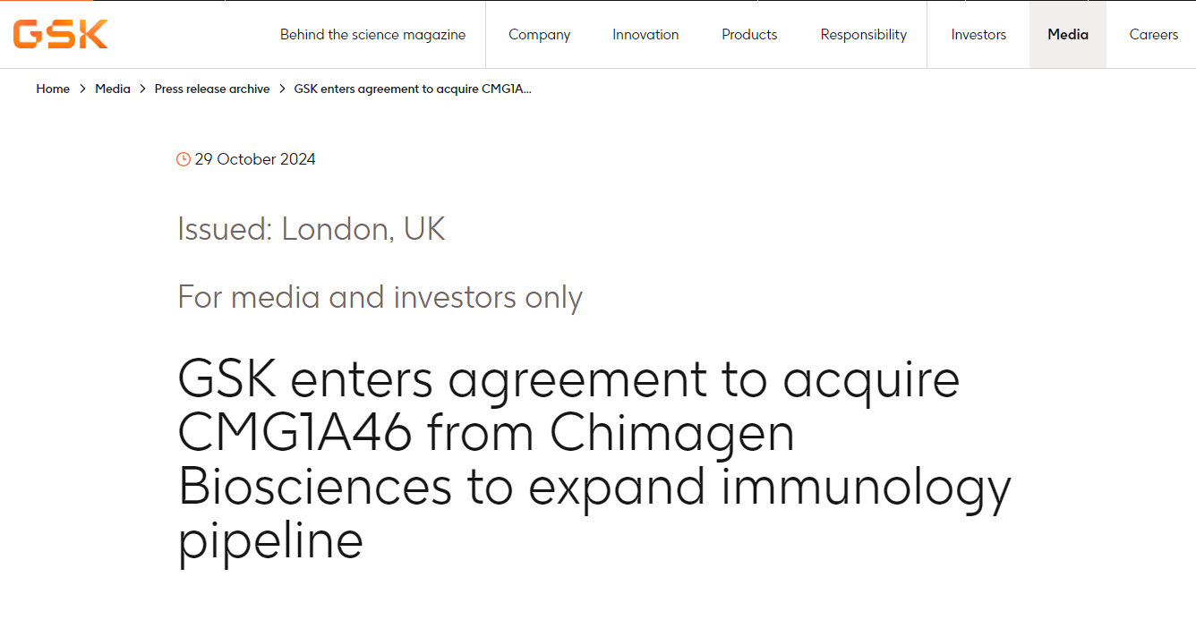Click the Media breadcrumb link

point(113,89)
